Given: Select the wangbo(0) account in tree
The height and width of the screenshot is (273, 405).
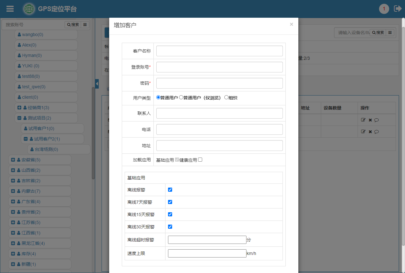Looking at the screenshot, I should 32,34.
